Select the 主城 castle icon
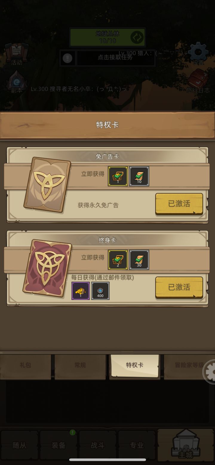Viewport: 215px width, 465px height. tap(186, 444)
